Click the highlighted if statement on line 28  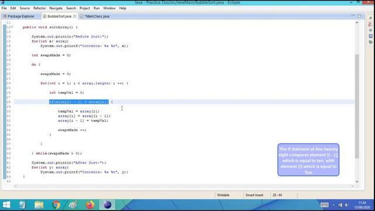[79, 102]
